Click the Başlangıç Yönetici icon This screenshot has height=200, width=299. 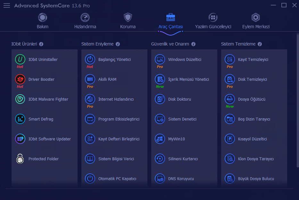90,59
